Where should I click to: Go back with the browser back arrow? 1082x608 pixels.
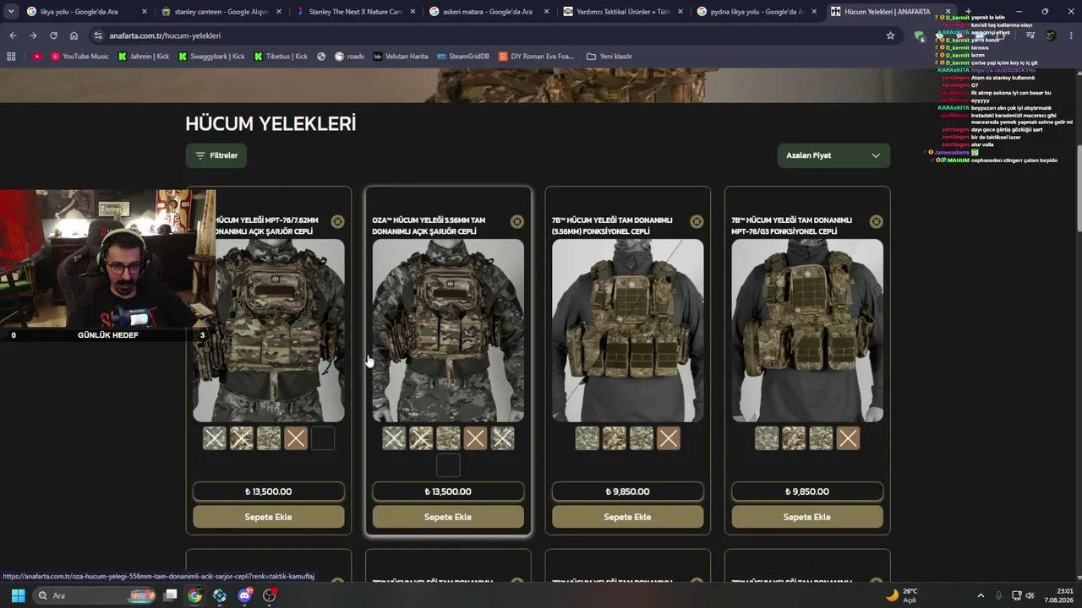pyautogui.click(x=13, y=35)
